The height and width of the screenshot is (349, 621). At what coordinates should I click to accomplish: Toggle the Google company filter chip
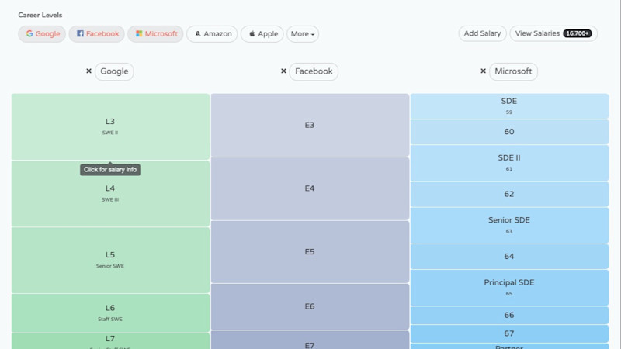pyautogui.click(x=42, y=34)
